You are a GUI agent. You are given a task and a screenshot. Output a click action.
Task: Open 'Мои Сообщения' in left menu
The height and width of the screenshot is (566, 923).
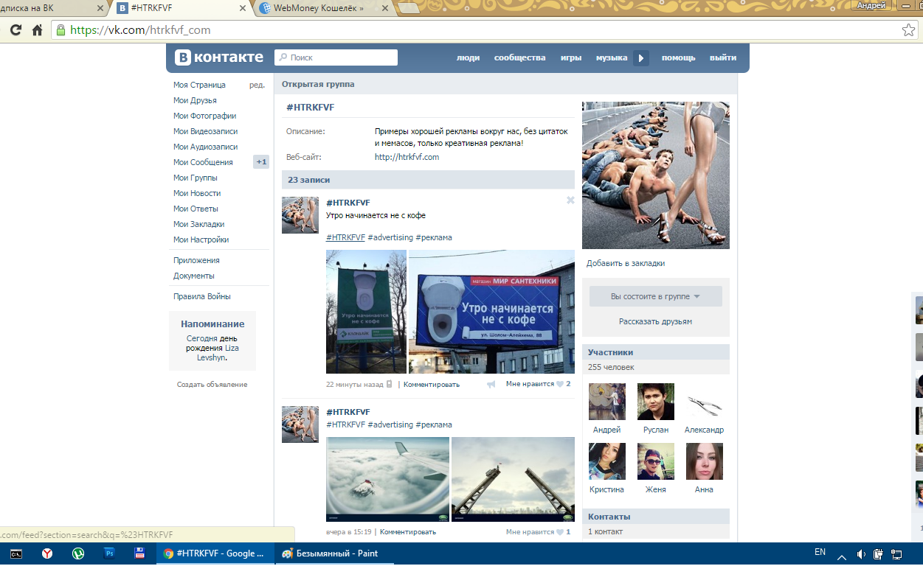tap(203, 162)
